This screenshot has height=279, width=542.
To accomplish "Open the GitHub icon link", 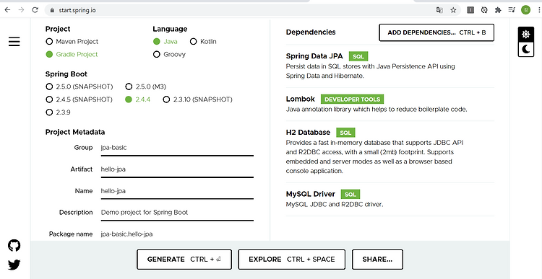I will tap(14, 246).
